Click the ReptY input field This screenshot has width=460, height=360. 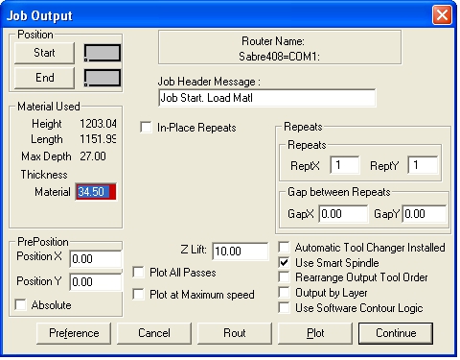pyautogui.click(x=423, y=165)
